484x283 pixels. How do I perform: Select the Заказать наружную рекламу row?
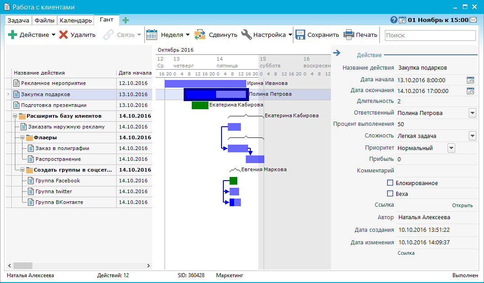(79, 127)
